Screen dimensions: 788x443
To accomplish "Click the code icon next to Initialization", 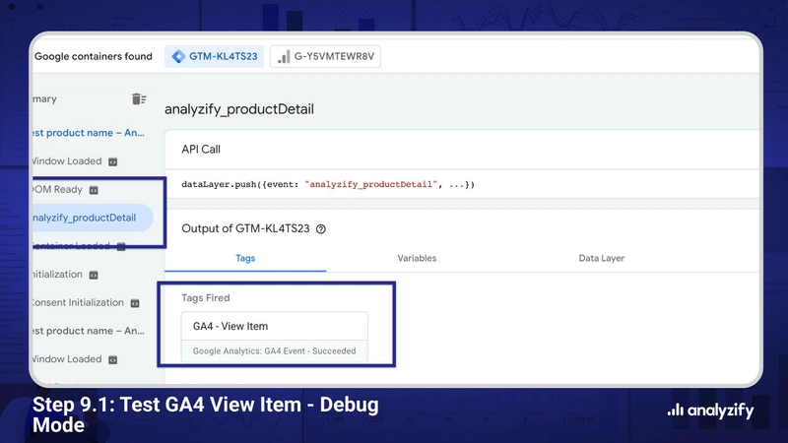I will pyautogui.click(x=94, y=275).
